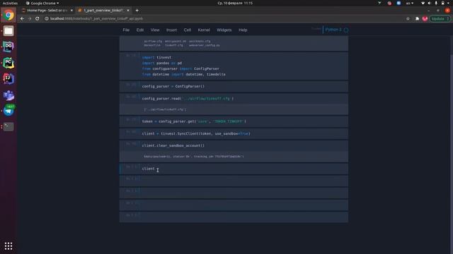Open the Chrome profile avatar
This screenshot has width=453, height=254.
pos(425,19)
